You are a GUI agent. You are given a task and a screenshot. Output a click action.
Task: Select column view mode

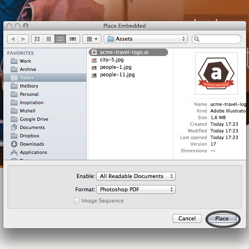pos(60,39)
